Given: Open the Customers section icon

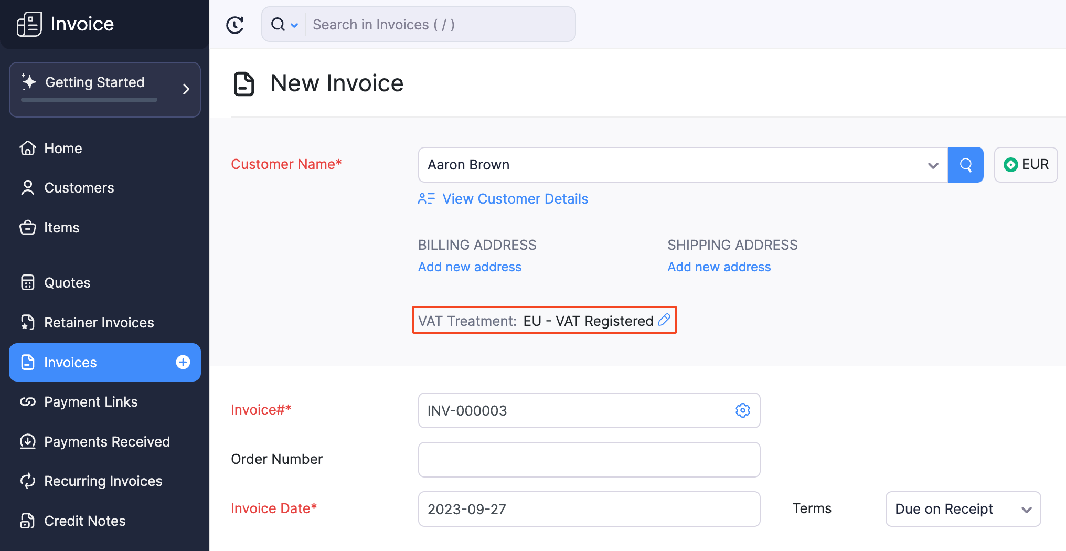Looking at the screenshot, I should pos(28,187).
